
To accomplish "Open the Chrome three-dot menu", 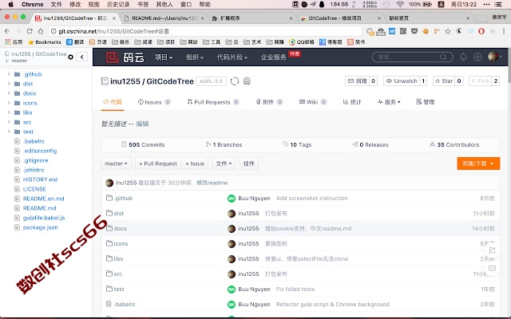I will point(504,31).
